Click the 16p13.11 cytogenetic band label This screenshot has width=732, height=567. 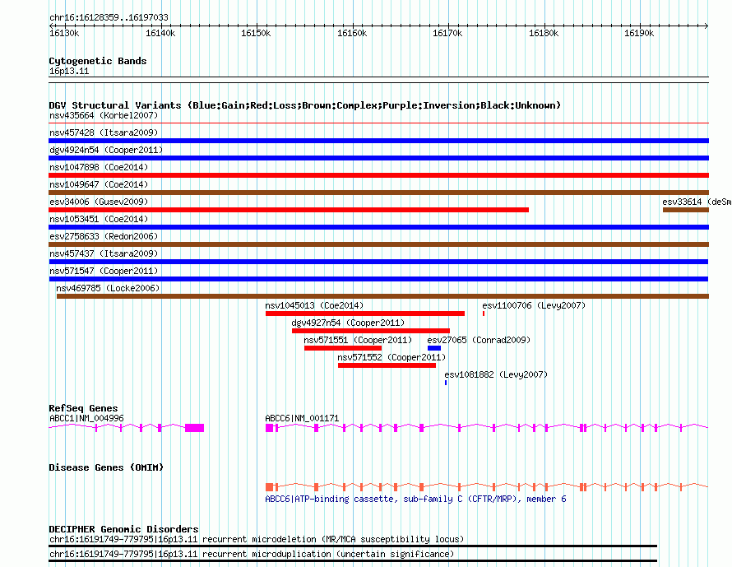pos(69,71)
